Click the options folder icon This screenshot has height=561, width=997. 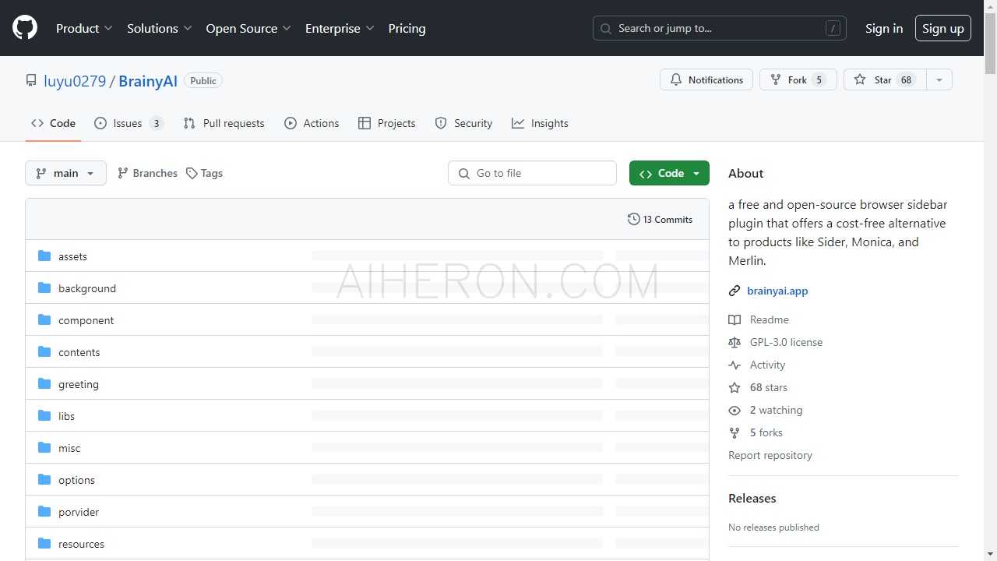44,480
